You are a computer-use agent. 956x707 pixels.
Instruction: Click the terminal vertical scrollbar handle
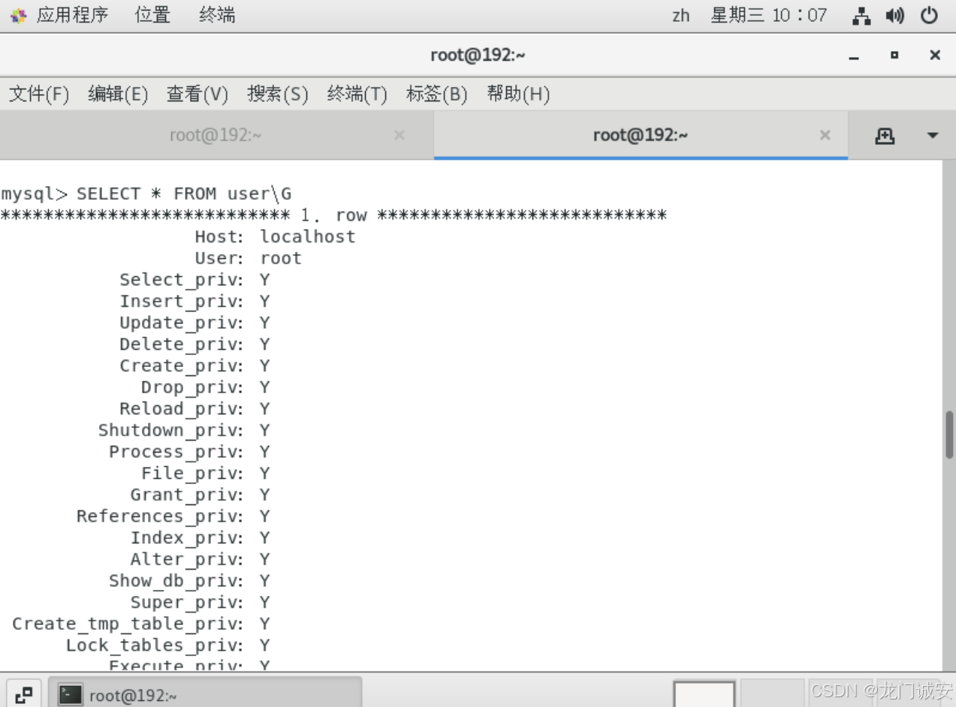(950, 435)
